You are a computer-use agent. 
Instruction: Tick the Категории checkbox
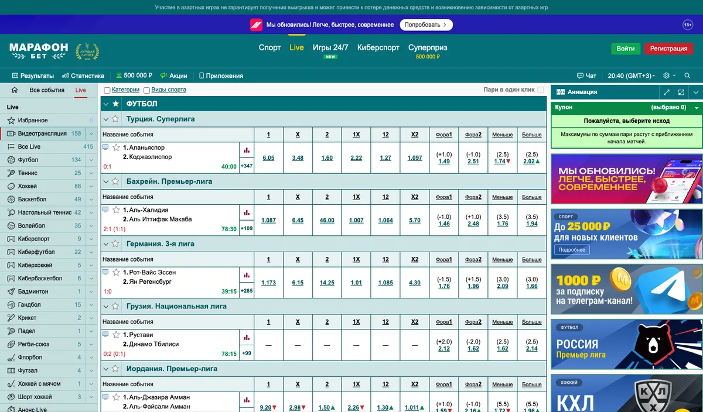(107, 90)
